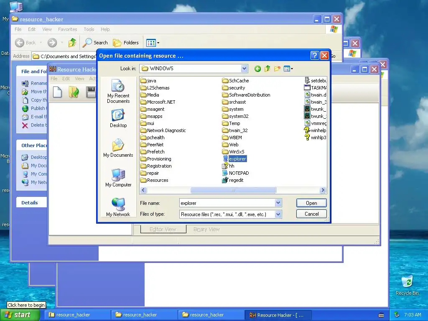Select the WinSxS folder
The image size is (428, 321).
pyautogui.click(x=233, y=152)
